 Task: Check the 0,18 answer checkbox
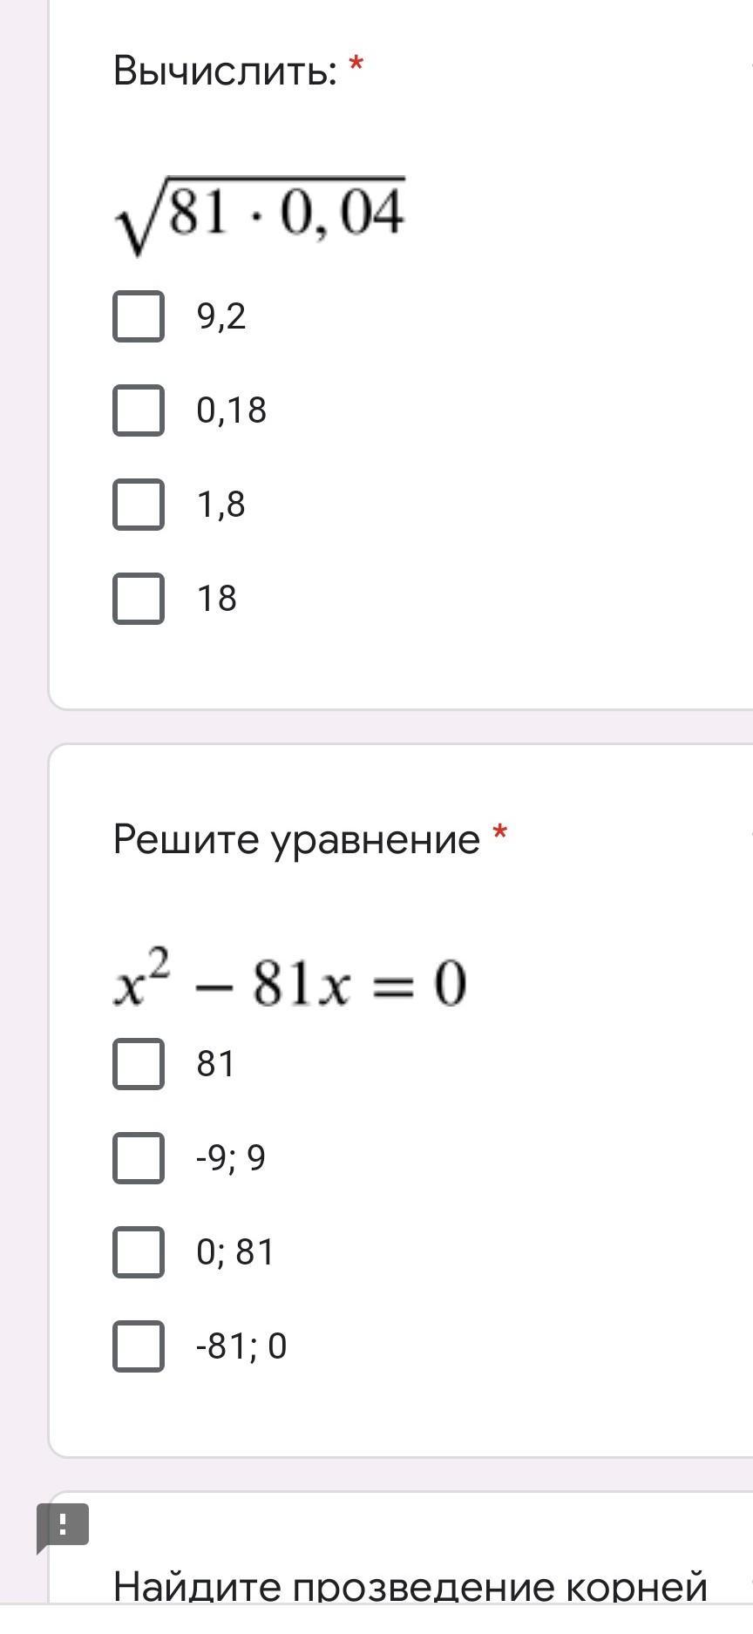click(x=139, y=410)
